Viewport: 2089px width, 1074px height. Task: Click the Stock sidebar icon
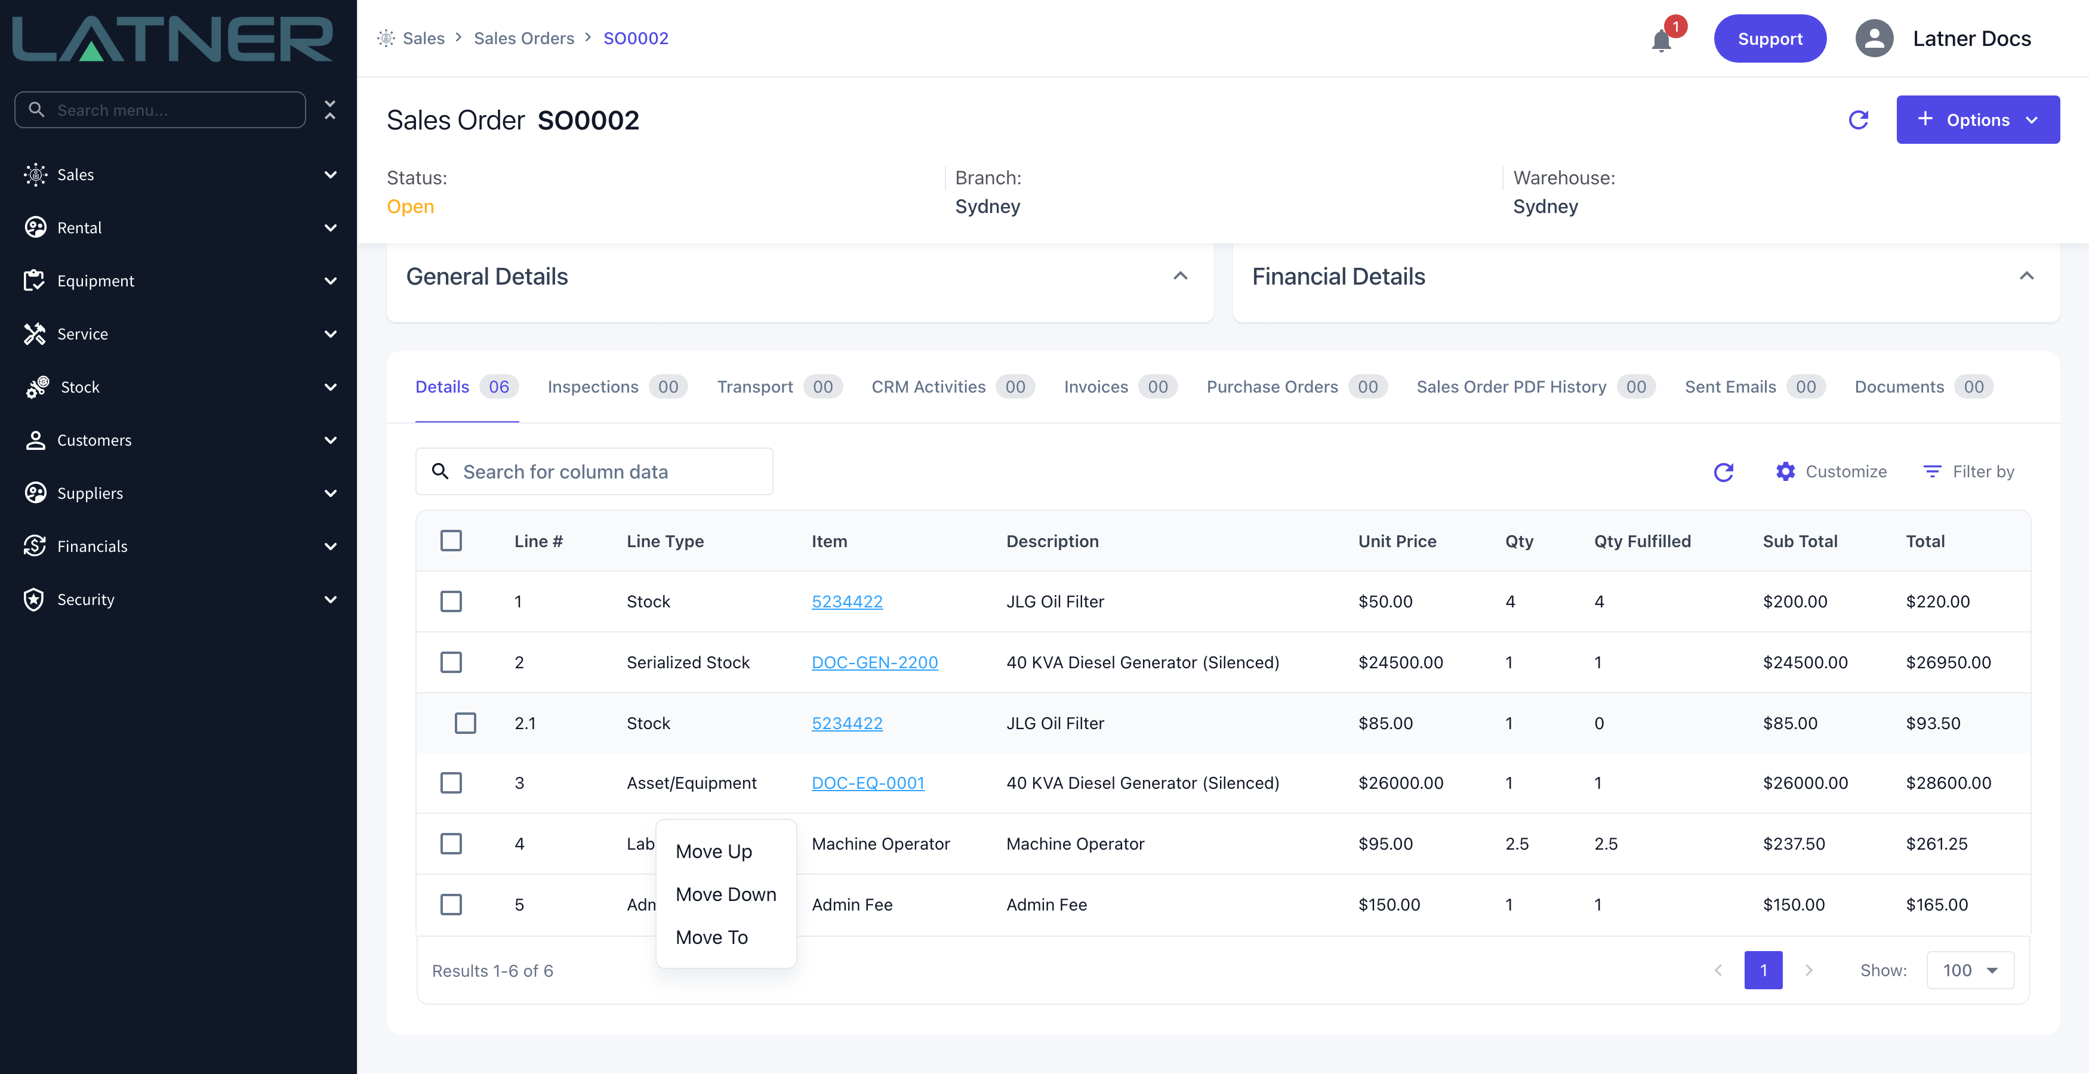coord(37,387)
